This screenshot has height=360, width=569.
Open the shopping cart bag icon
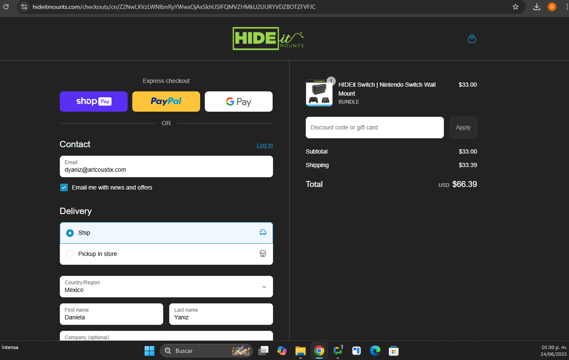[471, 39]
